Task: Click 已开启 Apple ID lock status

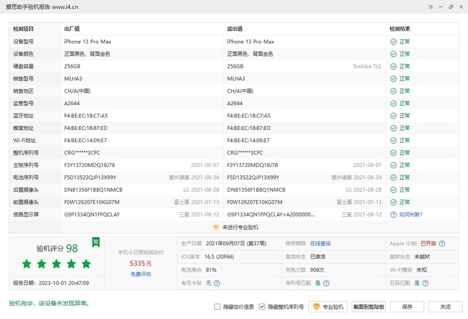Action: [x=428, y=244]
